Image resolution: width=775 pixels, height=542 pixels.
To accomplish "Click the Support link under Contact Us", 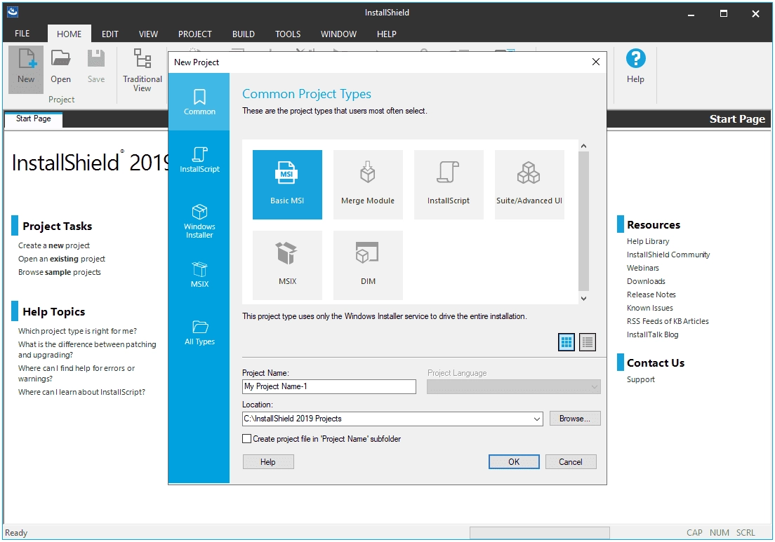I will click(x=640, y=379).
